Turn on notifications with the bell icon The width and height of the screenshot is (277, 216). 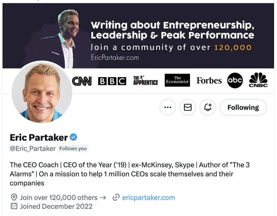[x=207, y=107]
